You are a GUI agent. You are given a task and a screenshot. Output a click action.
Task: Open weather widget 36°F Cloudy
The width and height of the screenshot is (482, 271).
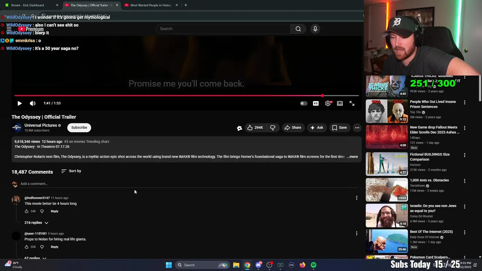(x=14, y=265)
